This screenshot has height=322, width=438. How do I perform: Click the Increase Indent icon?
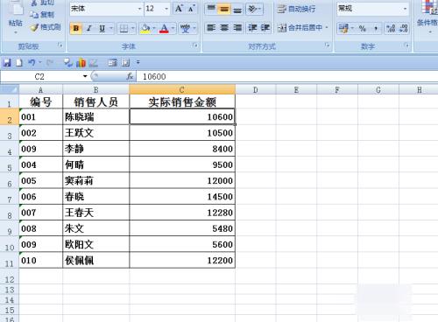pyautogui.click(x=265, y=28)
